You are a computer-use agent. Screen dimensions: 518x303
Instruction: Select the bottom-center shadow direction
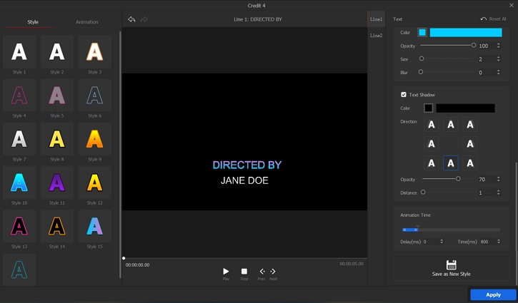(x=451, y=163)
